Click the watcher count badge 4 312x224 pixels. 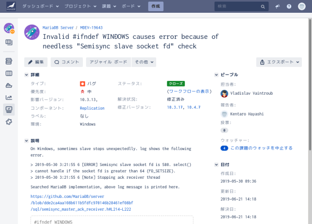(x=224, y=148)
